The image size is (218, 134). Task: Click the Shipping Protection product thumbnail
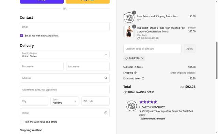(129, 18)
